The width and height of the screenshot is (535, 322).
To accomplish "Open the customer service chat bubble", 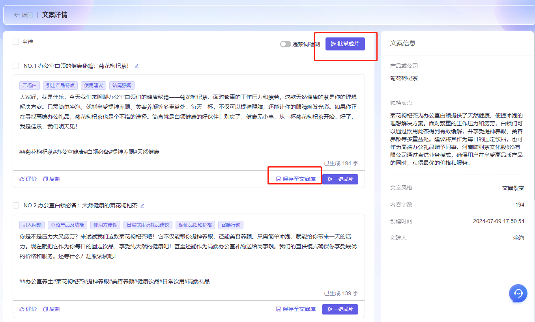I will point(518,293).
